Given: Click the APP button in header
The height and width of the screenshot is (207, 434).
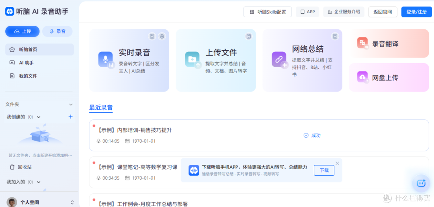Looking at the screenshot, I should point(307,12).
